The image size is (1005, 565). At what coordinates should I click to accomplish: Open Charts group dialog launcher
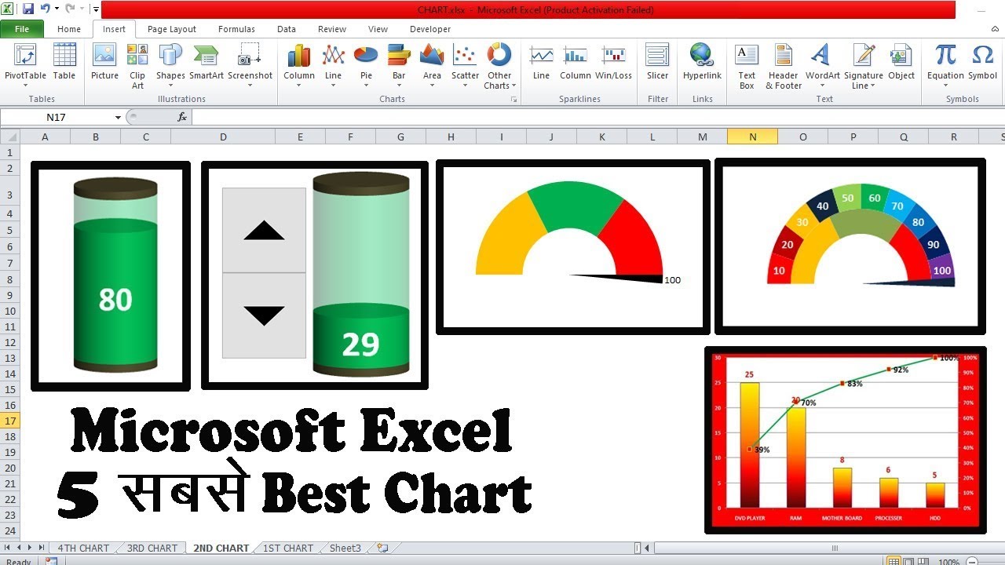[x=514, y=100]
